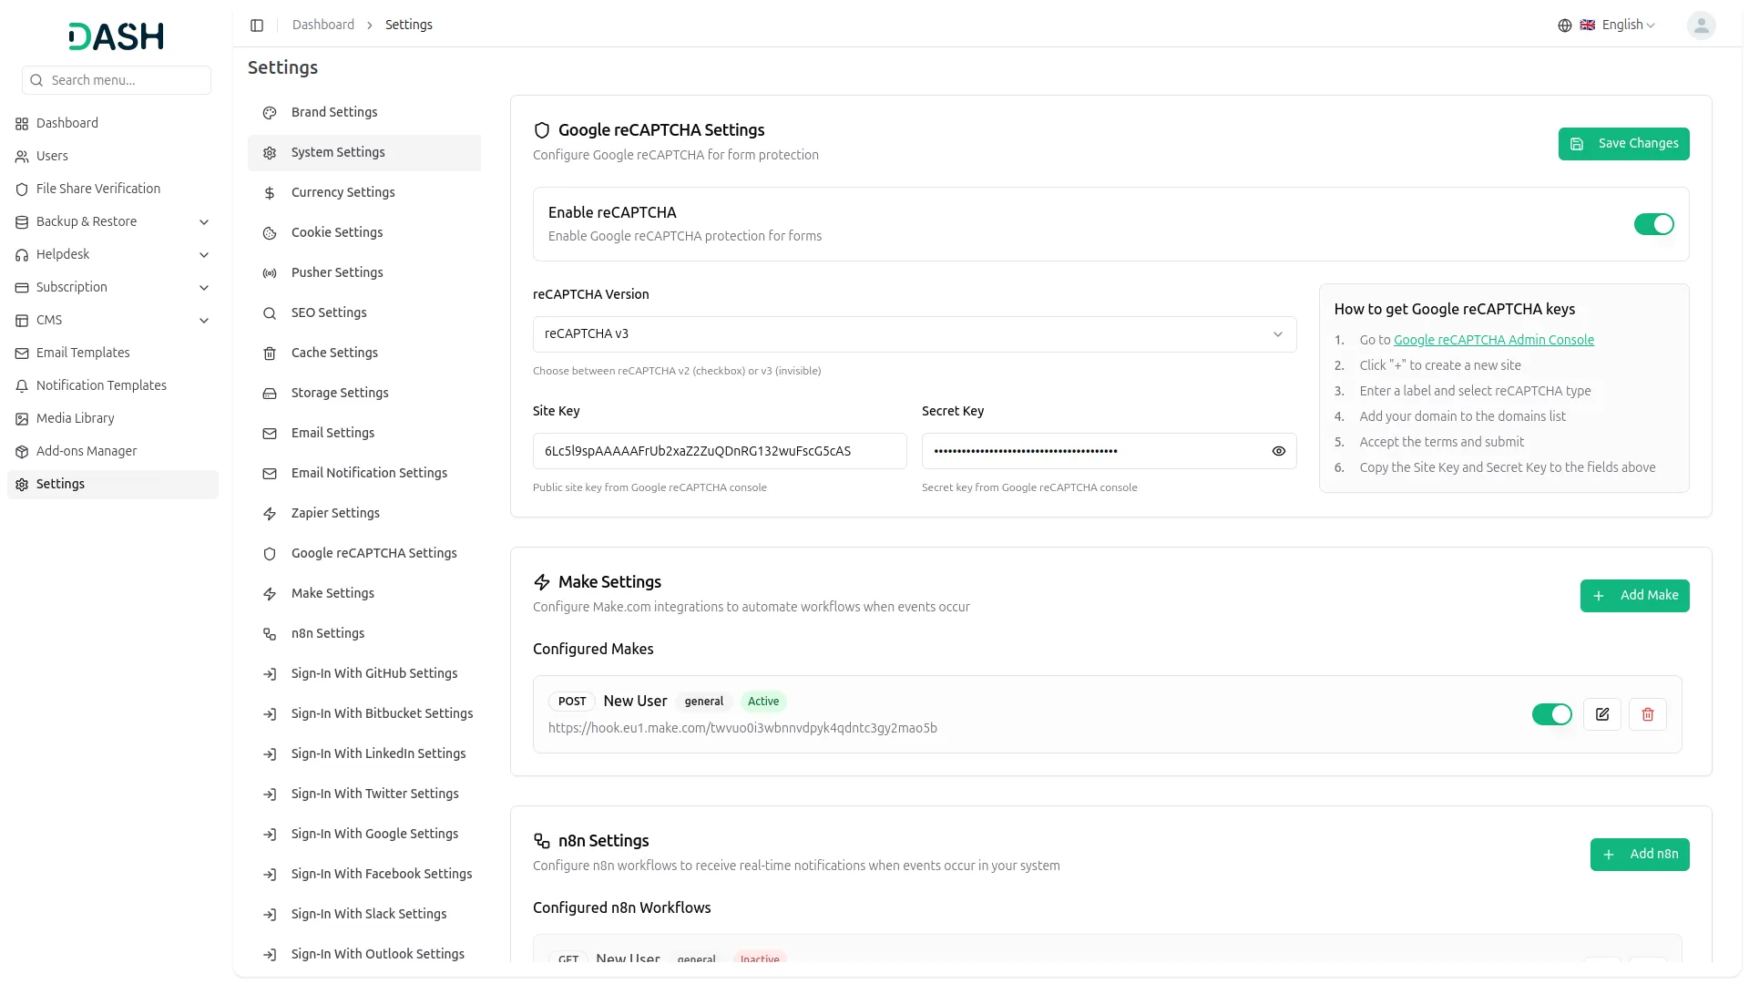Reveal the Secret Key with eye icon
This screenshot has width=1749, height=984.
(x=1278, y=451)
